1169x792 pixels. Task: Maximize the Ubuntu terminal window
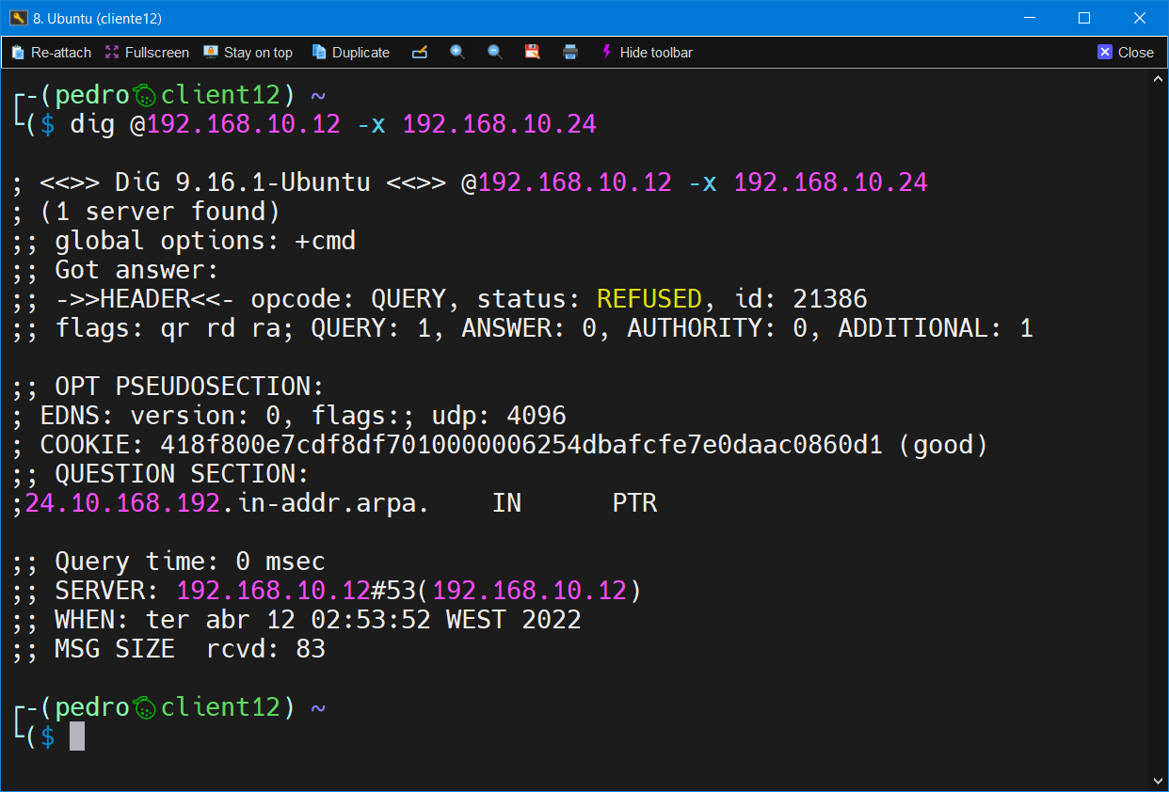tap(1084, 18)
